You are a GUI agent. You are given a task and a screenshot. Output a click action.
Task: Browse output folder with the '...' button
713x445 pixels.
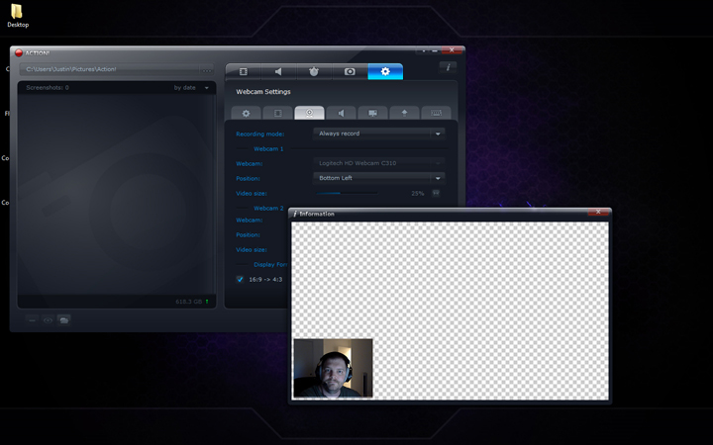pyautogui.click(x=206, y=69)
